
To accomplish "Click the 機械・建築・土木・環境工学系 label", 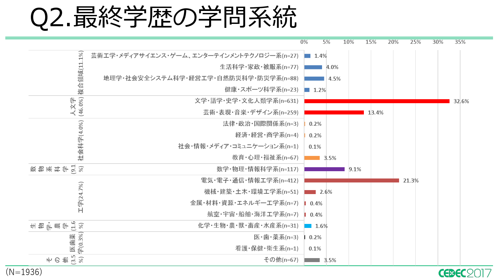I will pyautogui.click(x=251, y=192).
